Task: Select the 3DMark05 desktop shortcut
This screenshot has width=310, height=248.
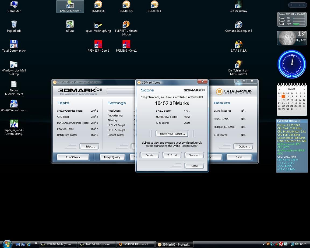Action: coord(126,6)
